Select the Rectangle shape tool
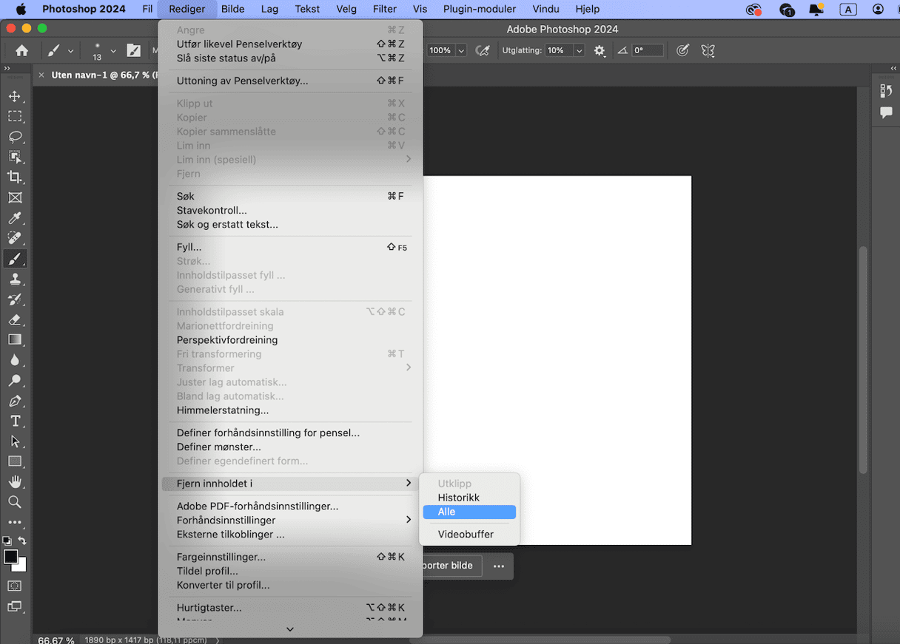 [15, 461]
